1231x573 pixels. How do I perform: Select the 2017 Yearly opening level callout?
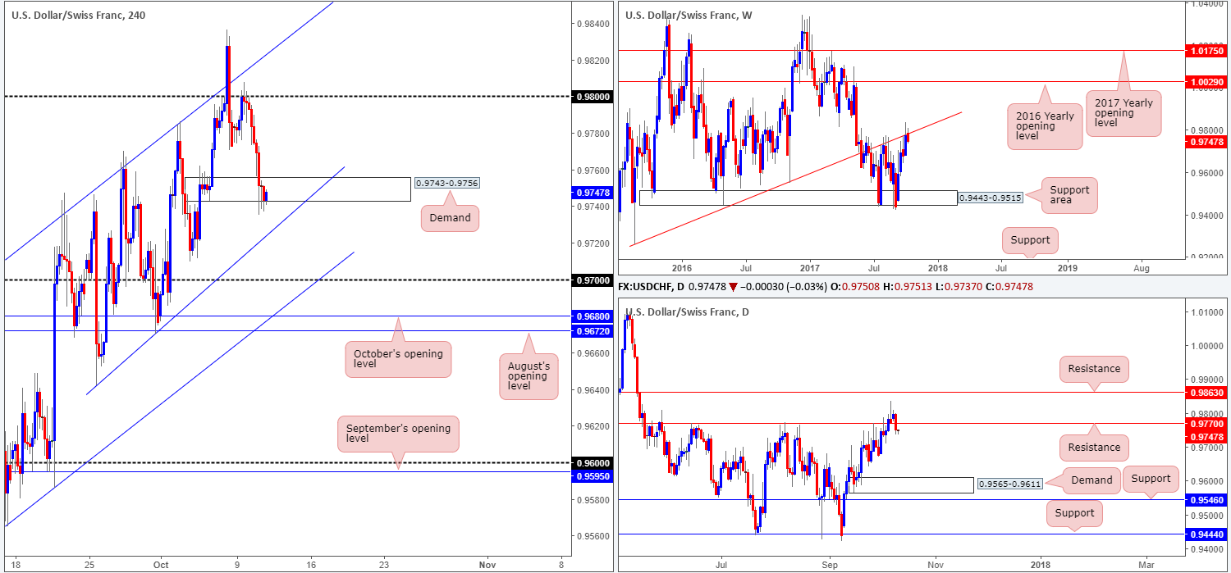[1124, 113]
